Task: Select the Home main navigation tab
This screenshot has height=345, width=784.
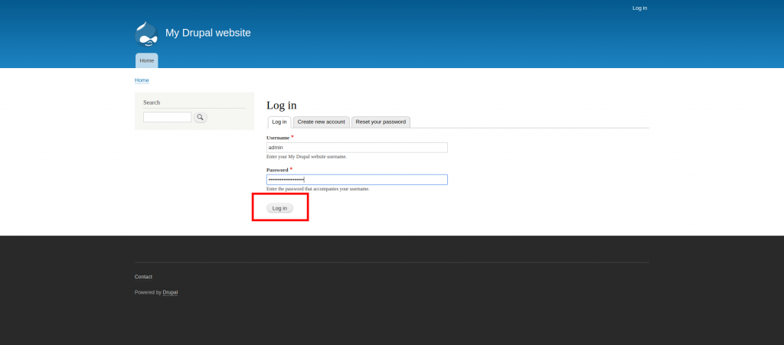Action: [146, 60]
